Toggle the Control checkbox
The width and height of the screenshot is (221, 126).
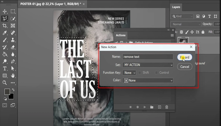[156, 72]
